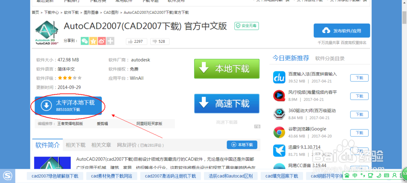Toggle IME Chinese mode 中 icon
Screen dimensions: 407x183
pos(355,176)
